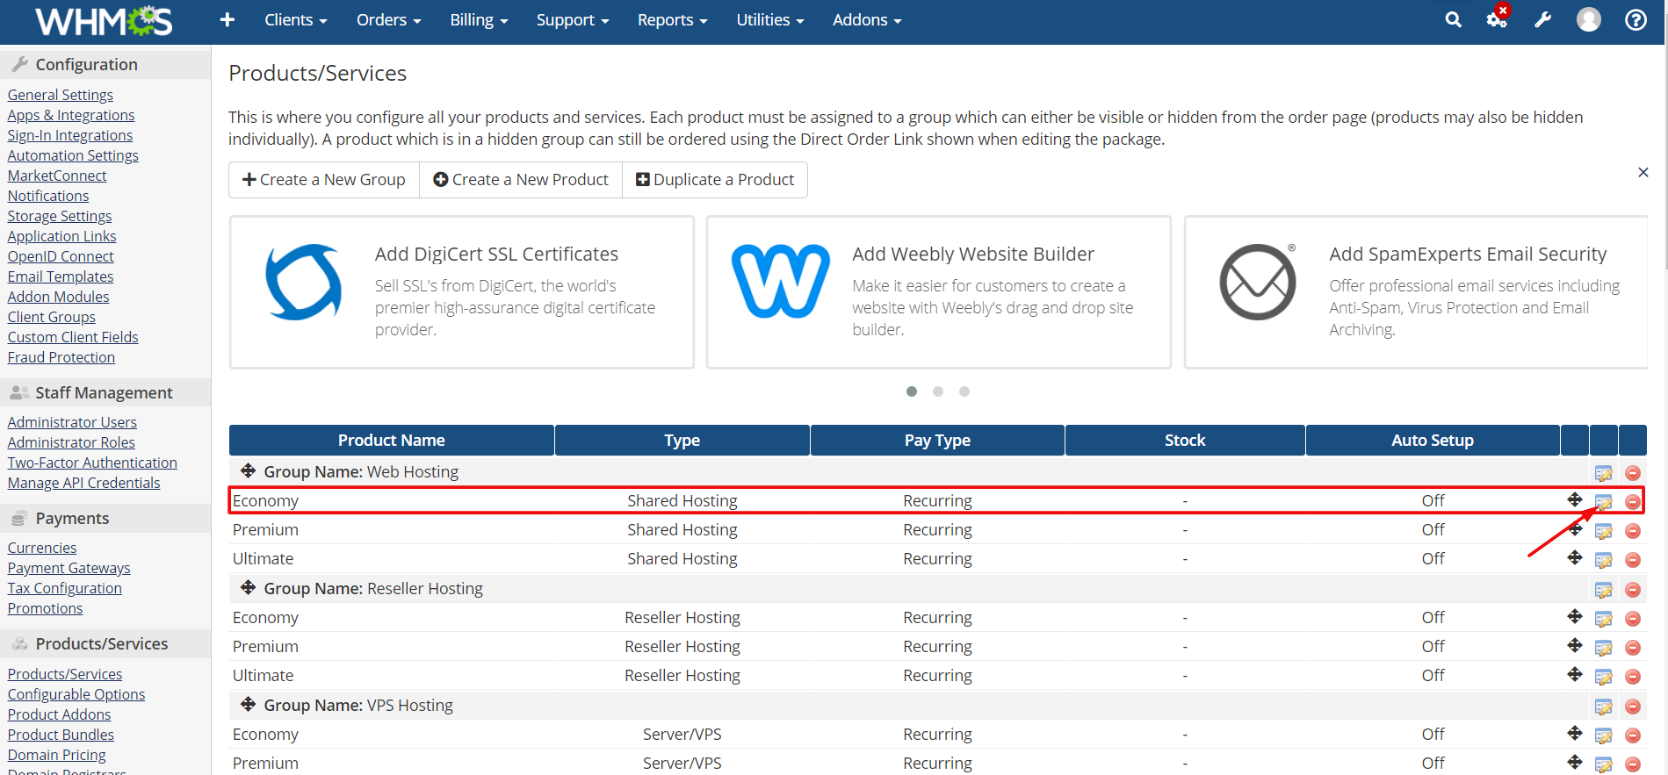
Task: Open the Reports menu
Action: (672, 20)
